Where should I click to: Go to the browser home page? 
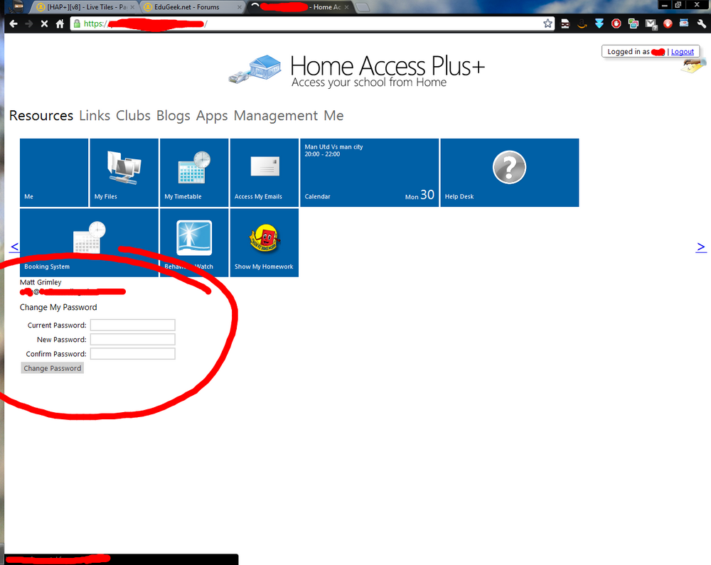(x=60, y=23)
